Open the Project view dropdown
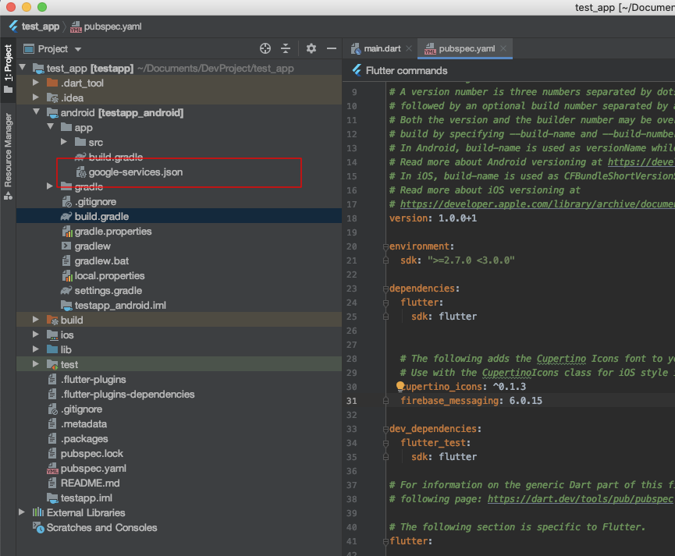The image size is (675, 556). (x=78, y=49)
